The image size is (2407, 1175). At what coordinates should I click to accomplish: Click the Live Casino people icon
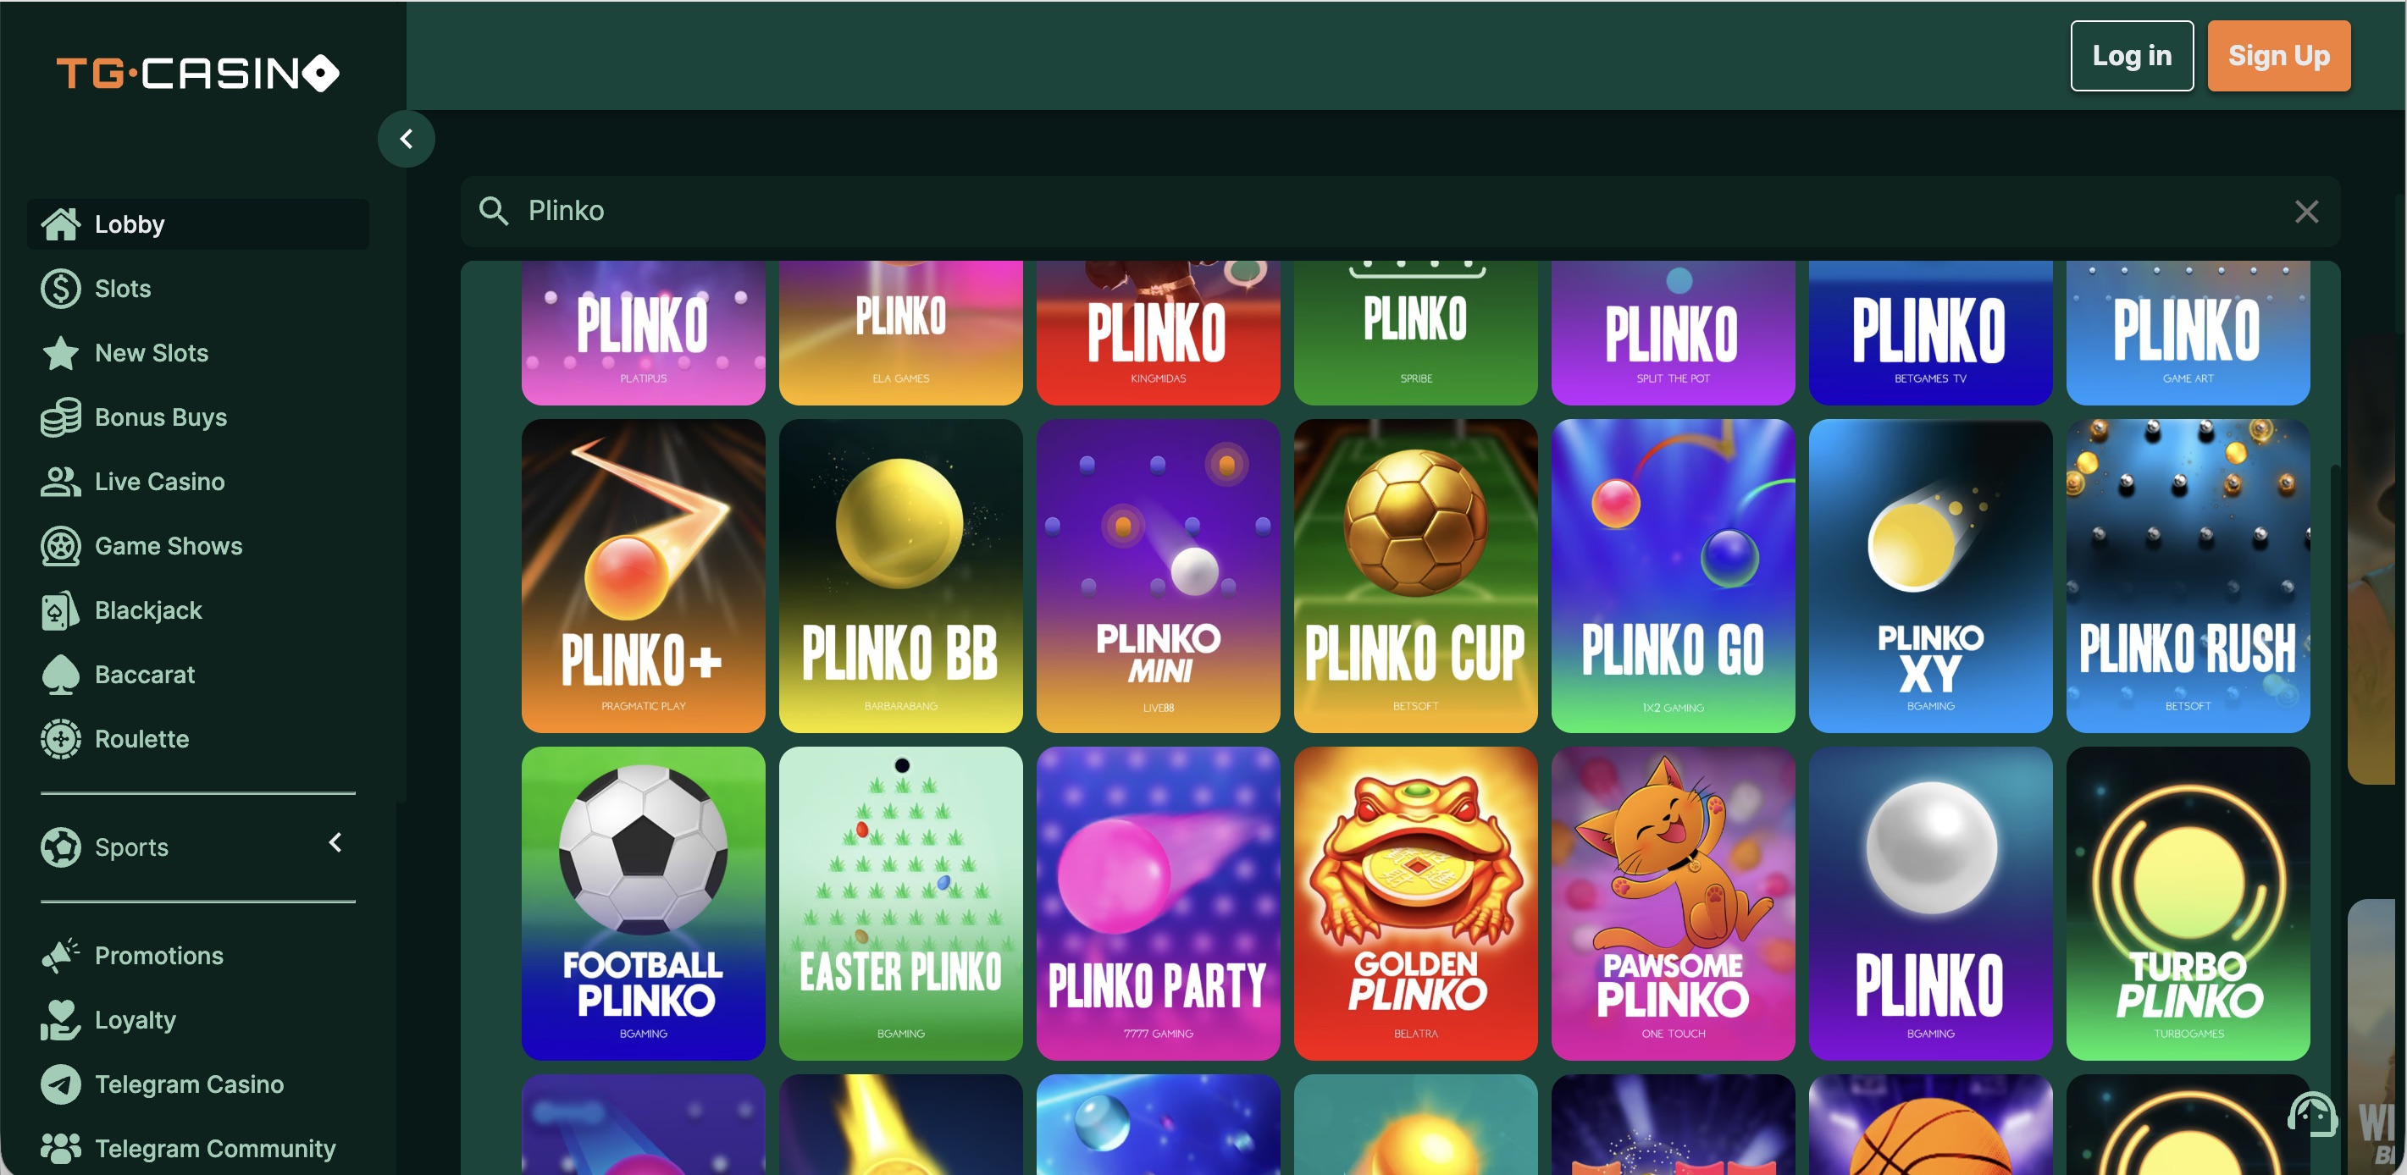[x=61, y=482]
